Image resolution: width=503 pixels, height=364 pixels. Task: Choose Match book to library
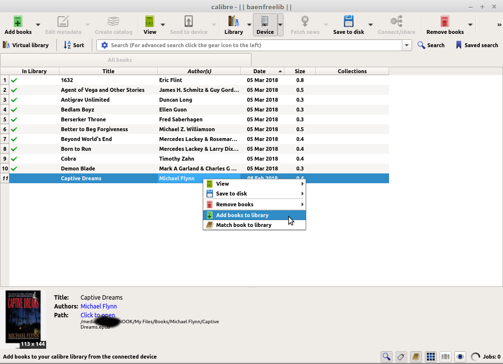click(254, 225)
